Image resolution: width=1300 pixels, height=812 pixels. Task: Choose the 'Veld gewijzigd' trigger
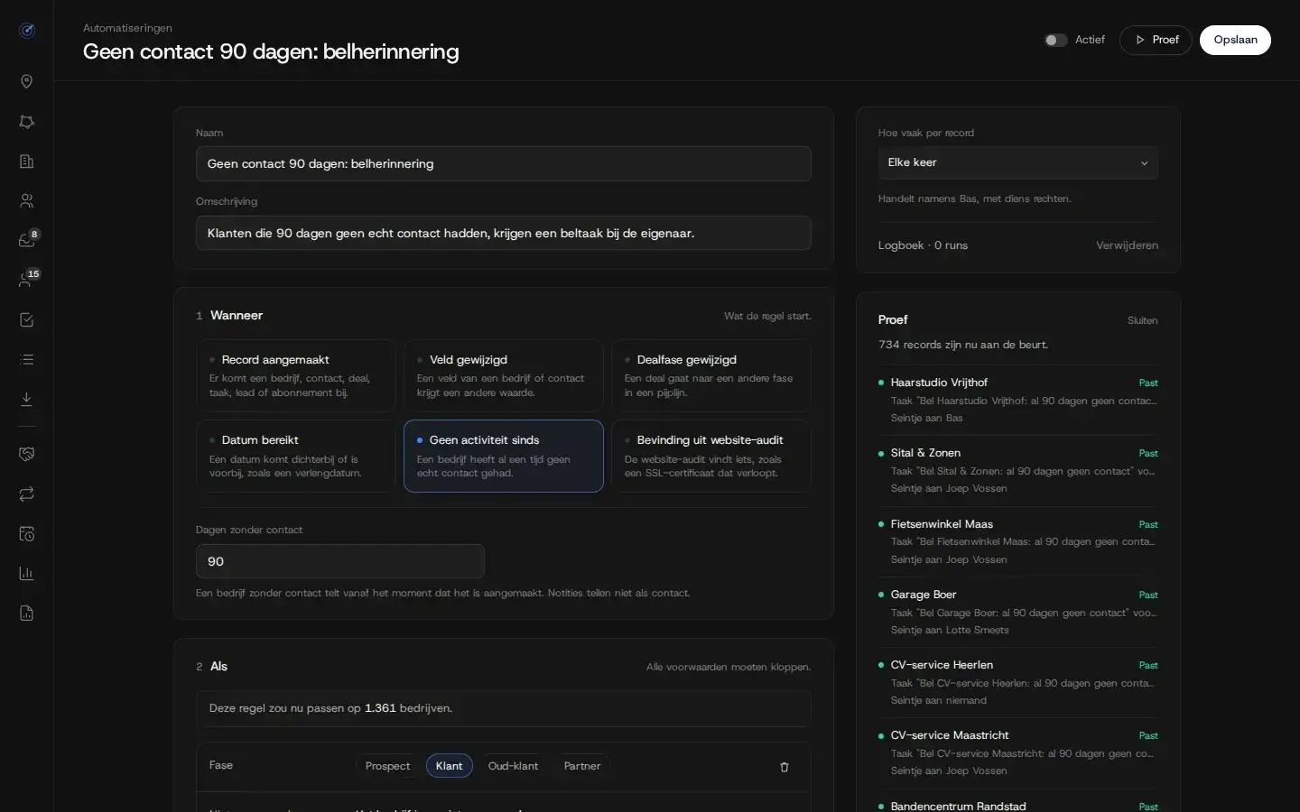point(504,376)
